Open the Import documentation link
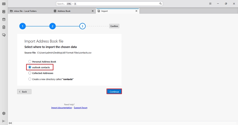The height and width of the screenshot is (125, 238). (62, 108)
